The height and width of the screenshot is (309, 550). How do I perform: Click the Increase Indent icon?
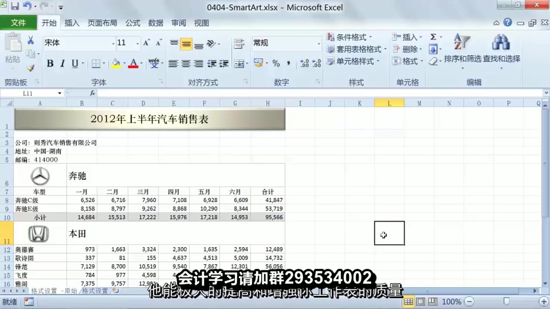[224, 64]
